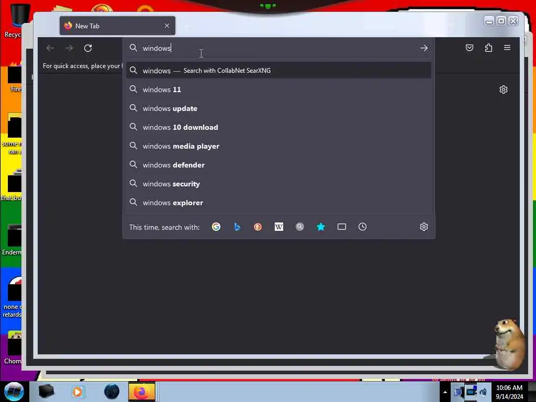The height and width of the screenshot is (402, 536).
Task: Open the dark globe taskbar icon
Action: click(112, 392)
